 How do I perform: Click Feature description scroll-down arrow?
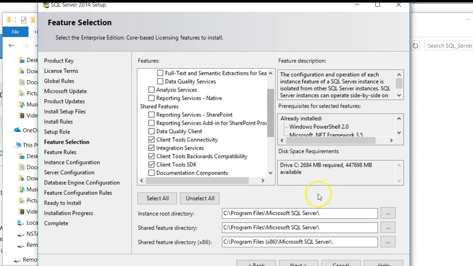[399, 95]
